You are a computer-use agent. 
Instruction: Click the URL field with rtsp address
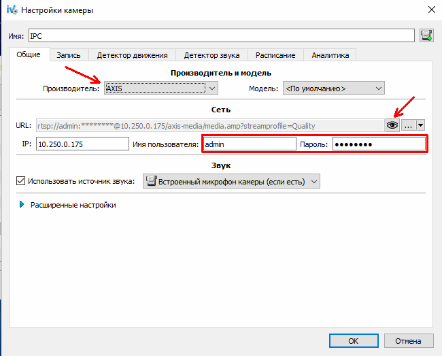click(210, 125)
